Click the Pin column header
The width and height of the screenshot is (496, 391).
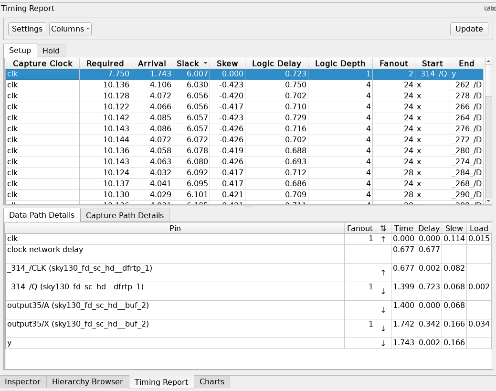pyautogui.click(x=175, y=228)
